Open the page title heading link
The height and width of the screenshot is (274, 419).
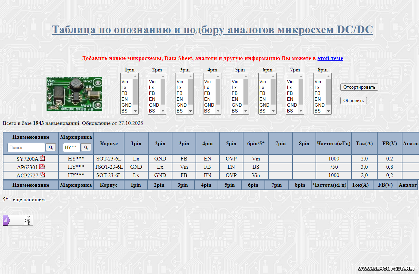pyautogui.click(x=212, y=30)
